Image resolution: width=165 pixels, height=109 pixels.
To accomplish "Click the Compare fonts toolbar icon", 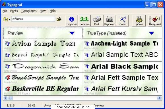I will coord(84,21).
